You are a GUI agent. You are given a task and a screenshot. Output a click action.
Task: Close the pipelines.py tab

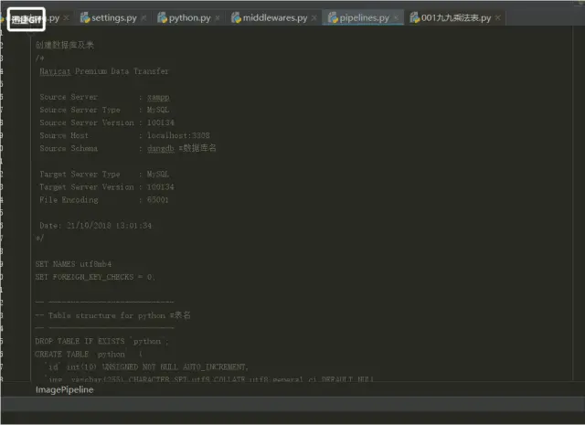pyautogui.click(x=396, y=18)
